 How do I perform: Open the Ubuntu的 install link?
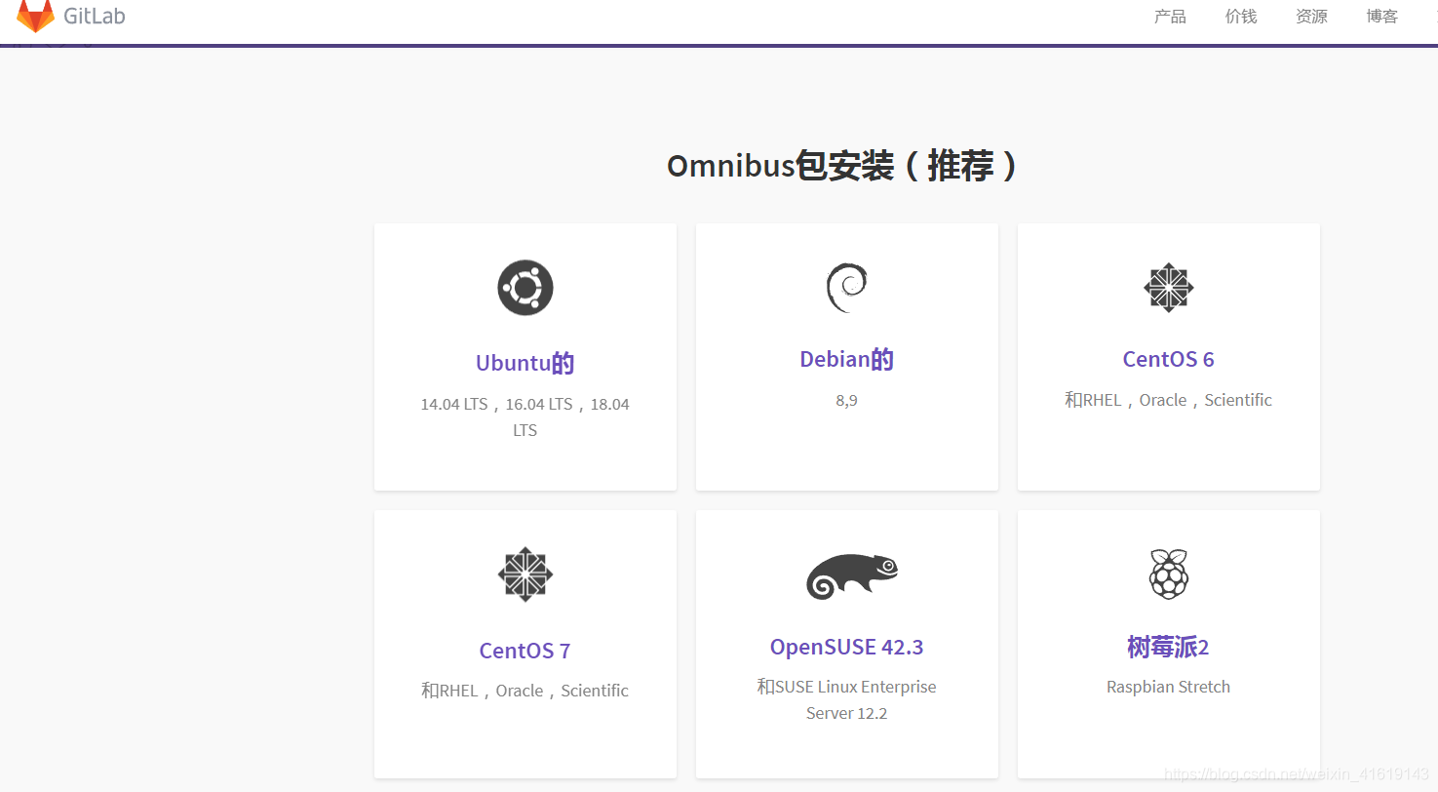click(525, 364)
